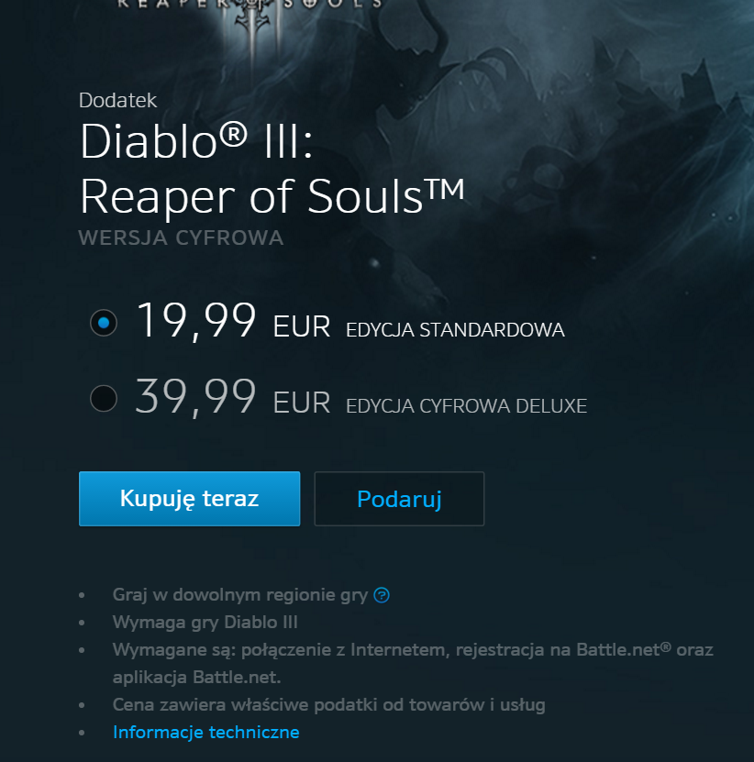This screenshot has width=754, height=762.
Task: Select the 19,99 EUR standard edition radio
Action: coord(104,323)
